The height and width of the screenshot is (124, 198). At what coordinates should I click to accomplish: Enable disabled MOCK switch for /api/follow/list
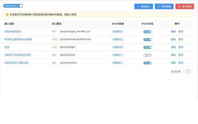pos(147,55)
